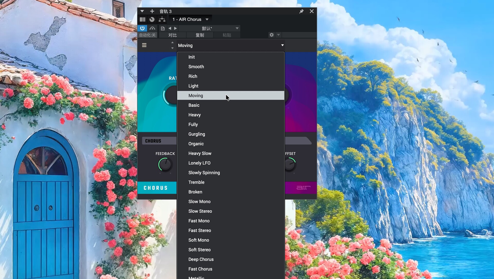Go to previous preset with left arrow
Image resolution: width=494 pixels, height=279 pixels.
point(170,28)
